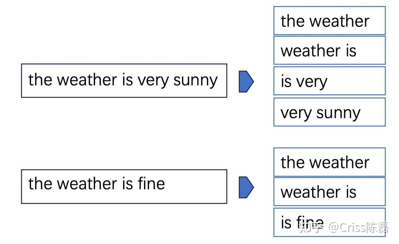
Task: Click 'the weather' box in the lower bigram group
Action: [x=329, y=162]
